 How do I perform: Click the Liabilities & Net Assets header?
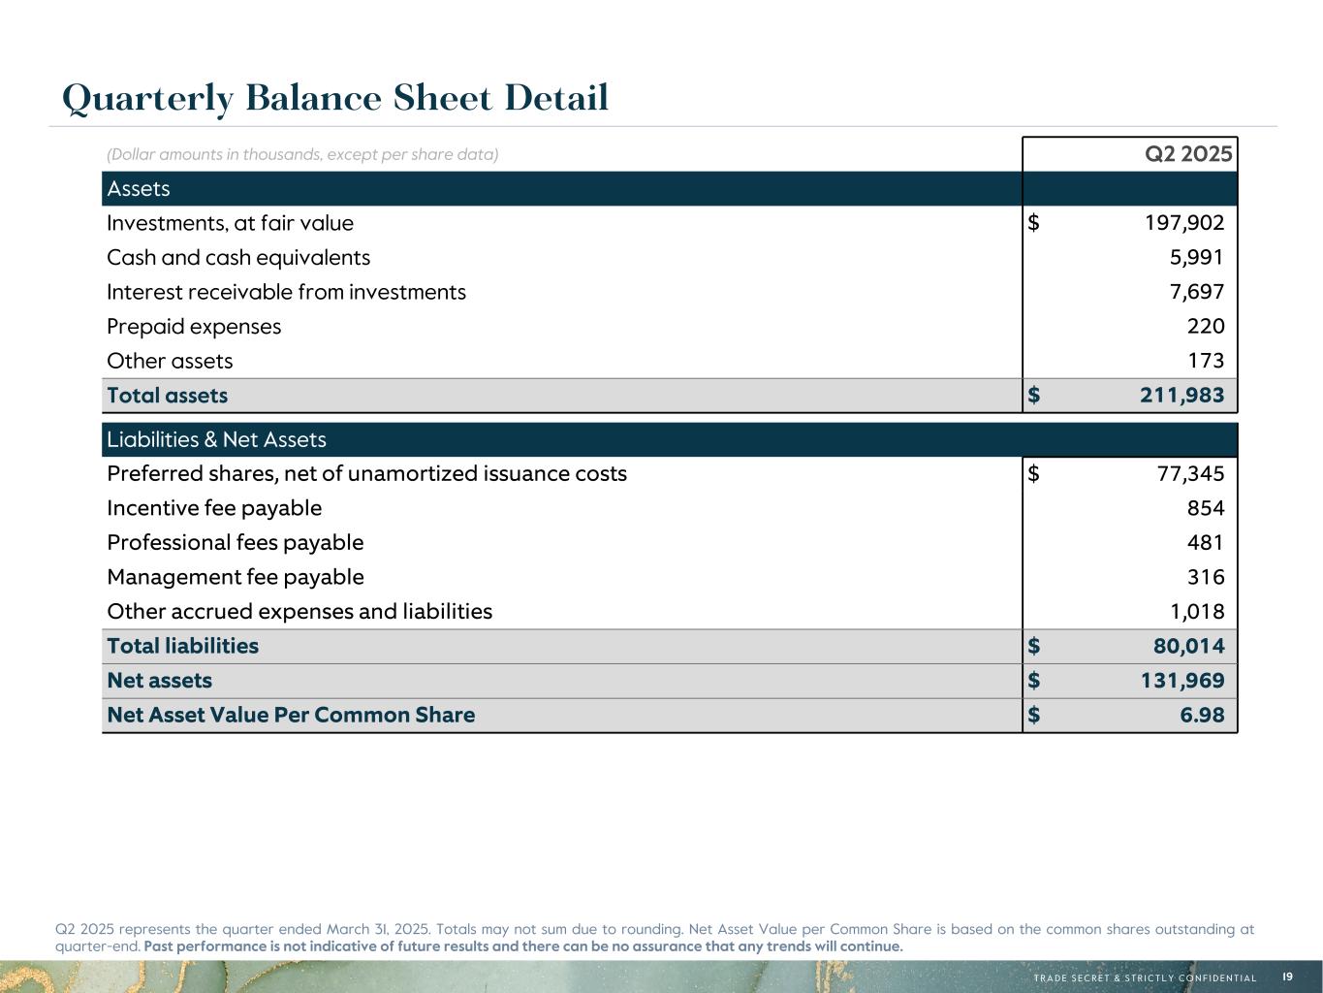[216, 440]
